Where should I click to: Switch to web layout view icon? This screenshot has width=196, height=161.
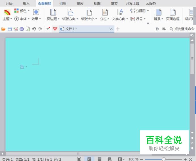click(x=110, y=159)
